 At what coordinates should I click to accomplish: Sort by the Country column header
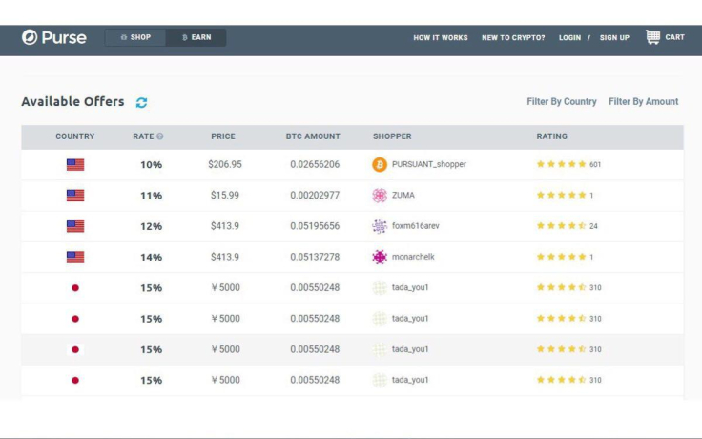pos(74,136)
